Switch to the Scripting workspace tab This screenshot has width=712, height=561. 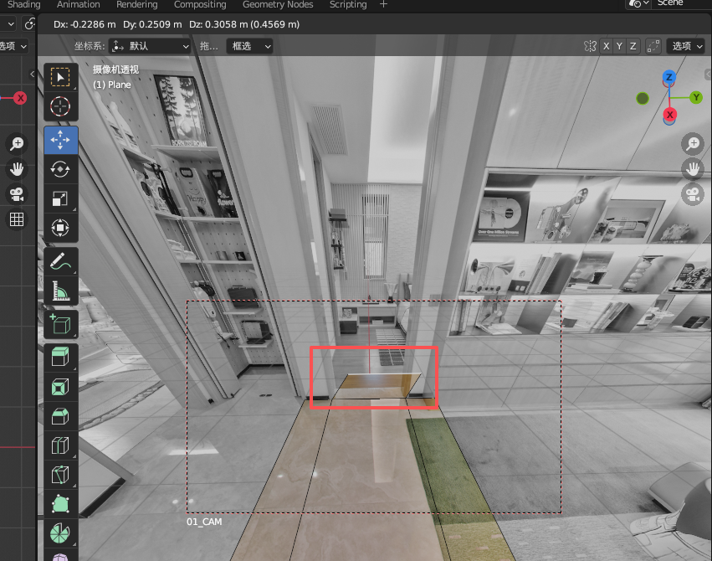(x=348, y=5)
